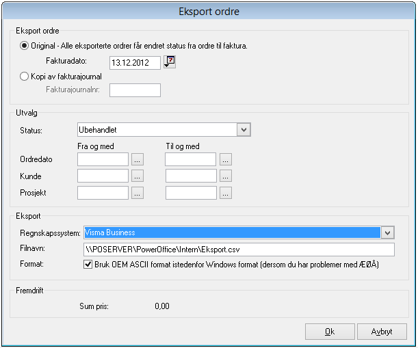Viewport: 418px width, 348px height.
Task: Click the Fakturajournalnr: label
Action: (73, 90)
